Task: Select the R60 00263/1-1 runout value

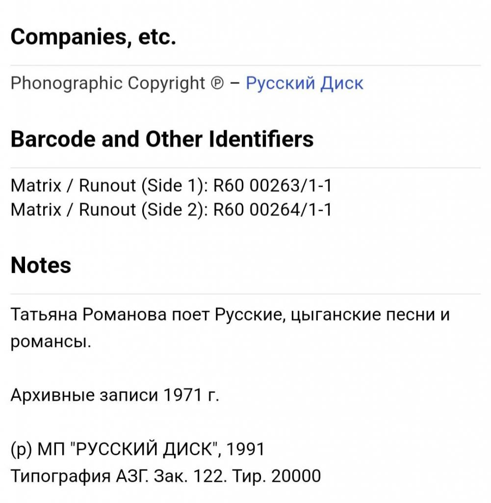Action: (273, 185)
